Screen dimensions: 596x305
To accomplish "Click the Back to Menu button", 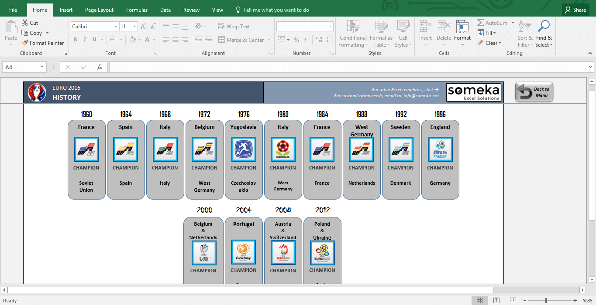I will (x=534, y=92).
